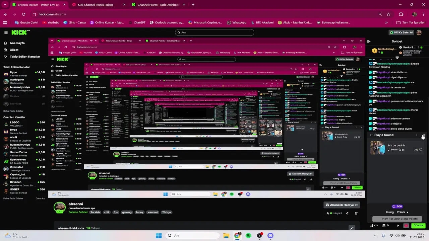
Task: Open recommended channel Crystal_LoL
Action: 23,176
